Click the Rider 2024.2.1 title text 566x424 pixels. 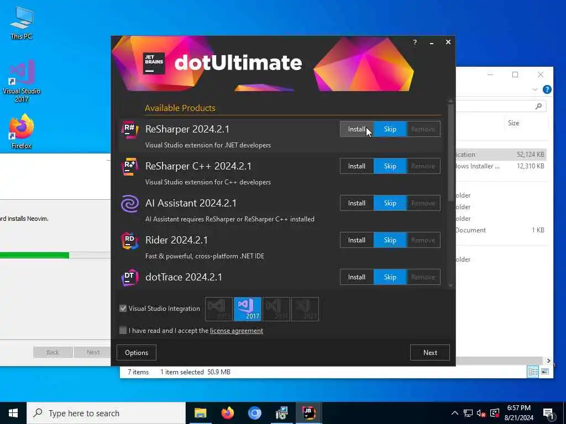click(x=176, y=240)
